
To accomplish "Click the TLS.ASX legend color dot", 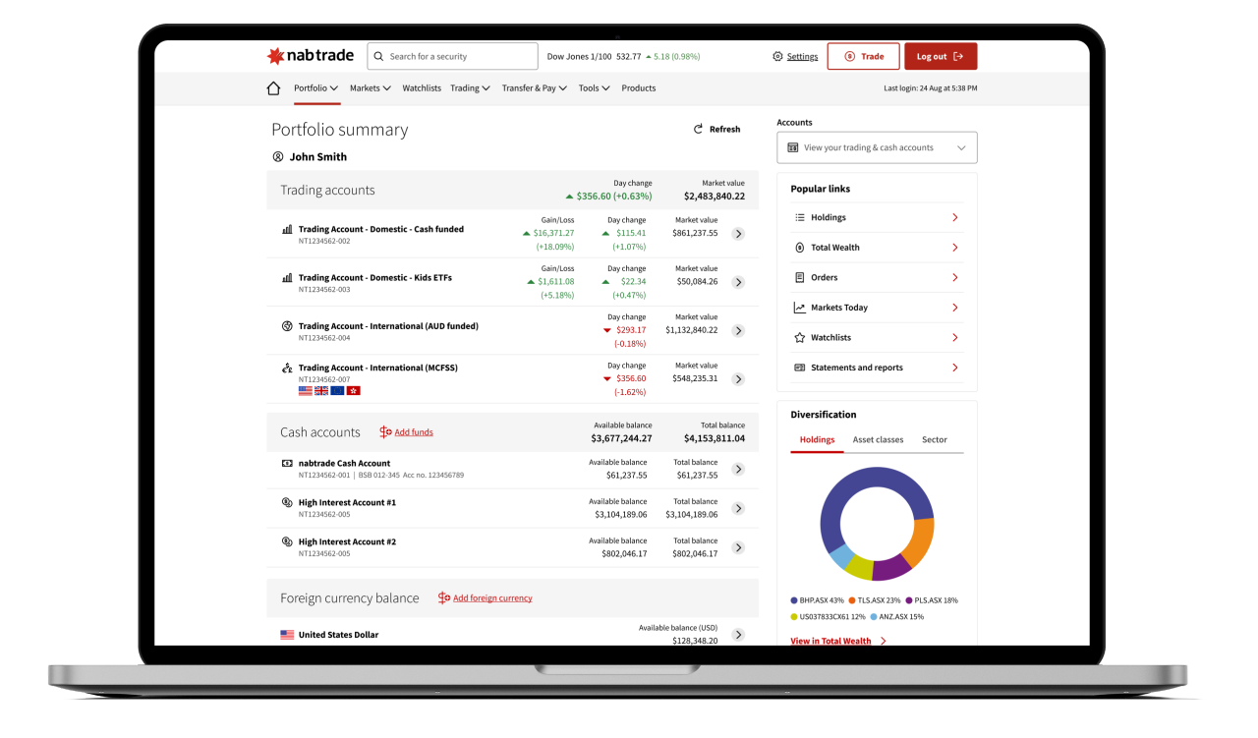I will [852, 599].
